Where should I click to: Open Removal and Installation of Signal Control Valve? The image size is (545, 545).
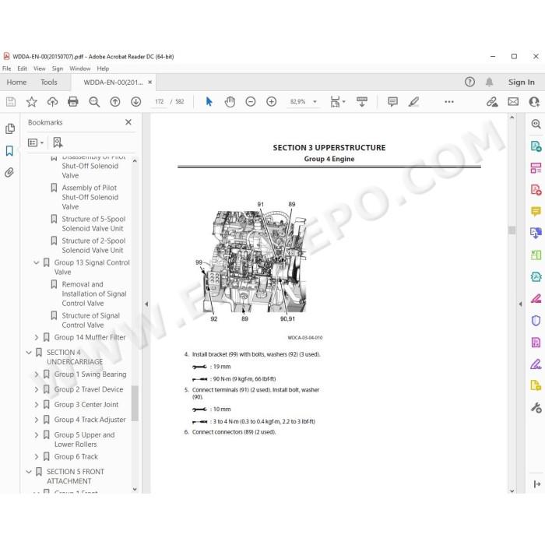[x=94, y=294]
